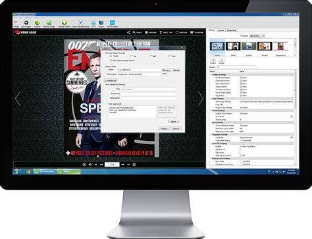
Task: Toggle the Social Share Button Show checkbox
Action: click(x=241, y=93)
